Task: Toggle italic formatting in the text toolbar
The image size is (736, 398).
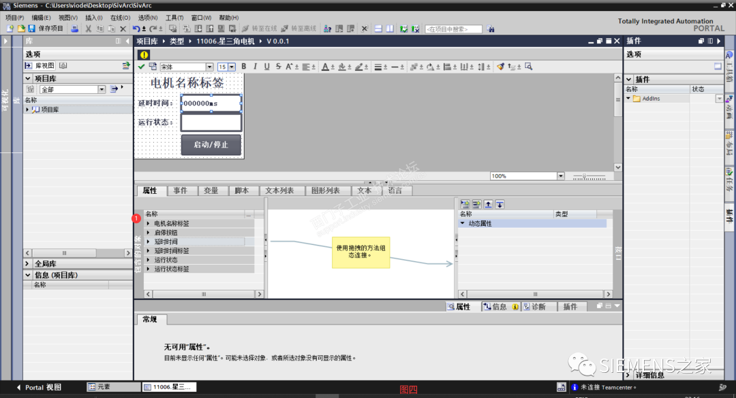Action: (x=255, y=66)
